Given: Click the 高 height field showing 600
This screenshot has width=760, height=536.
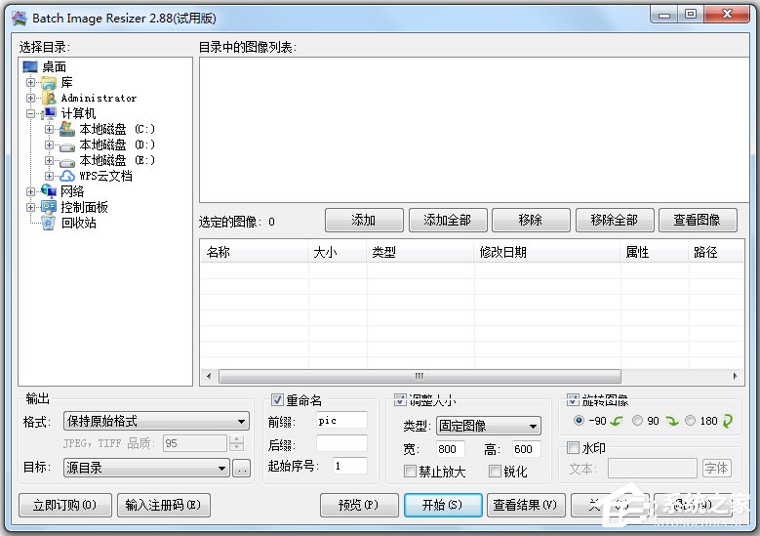Looking at the screenshot, I should (527, 449).
